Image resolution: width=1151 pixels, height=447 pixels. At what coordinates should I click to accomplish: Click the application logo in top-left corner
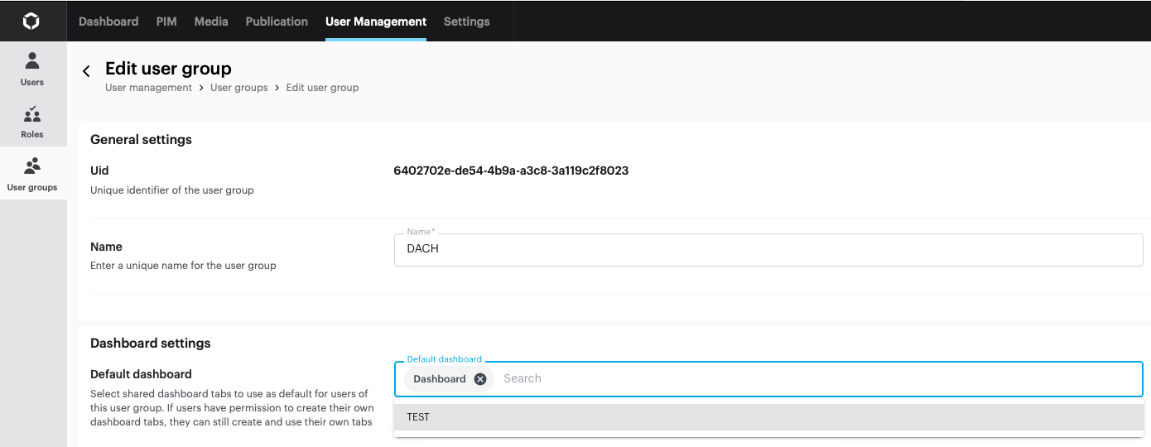[x=31, y=21]
